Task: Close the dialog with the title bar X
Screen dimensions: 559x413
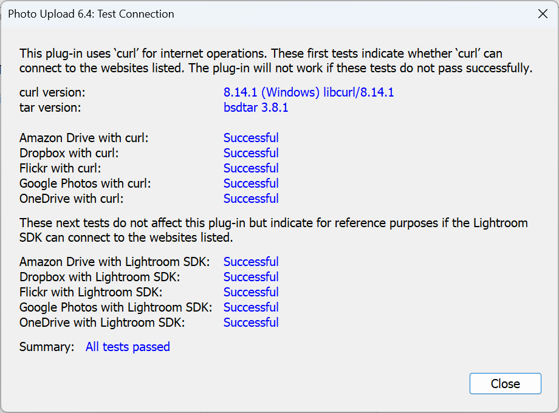Action: [x=543, y=14]
